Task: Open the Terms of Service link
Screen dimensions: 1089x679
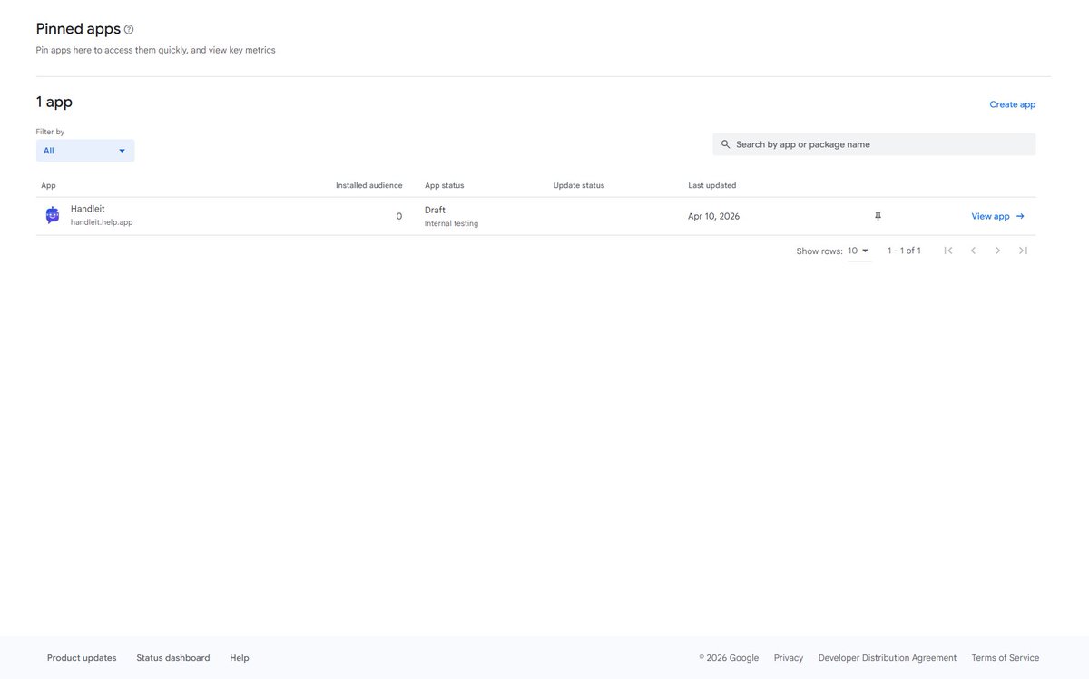Action: [1006, 658]
